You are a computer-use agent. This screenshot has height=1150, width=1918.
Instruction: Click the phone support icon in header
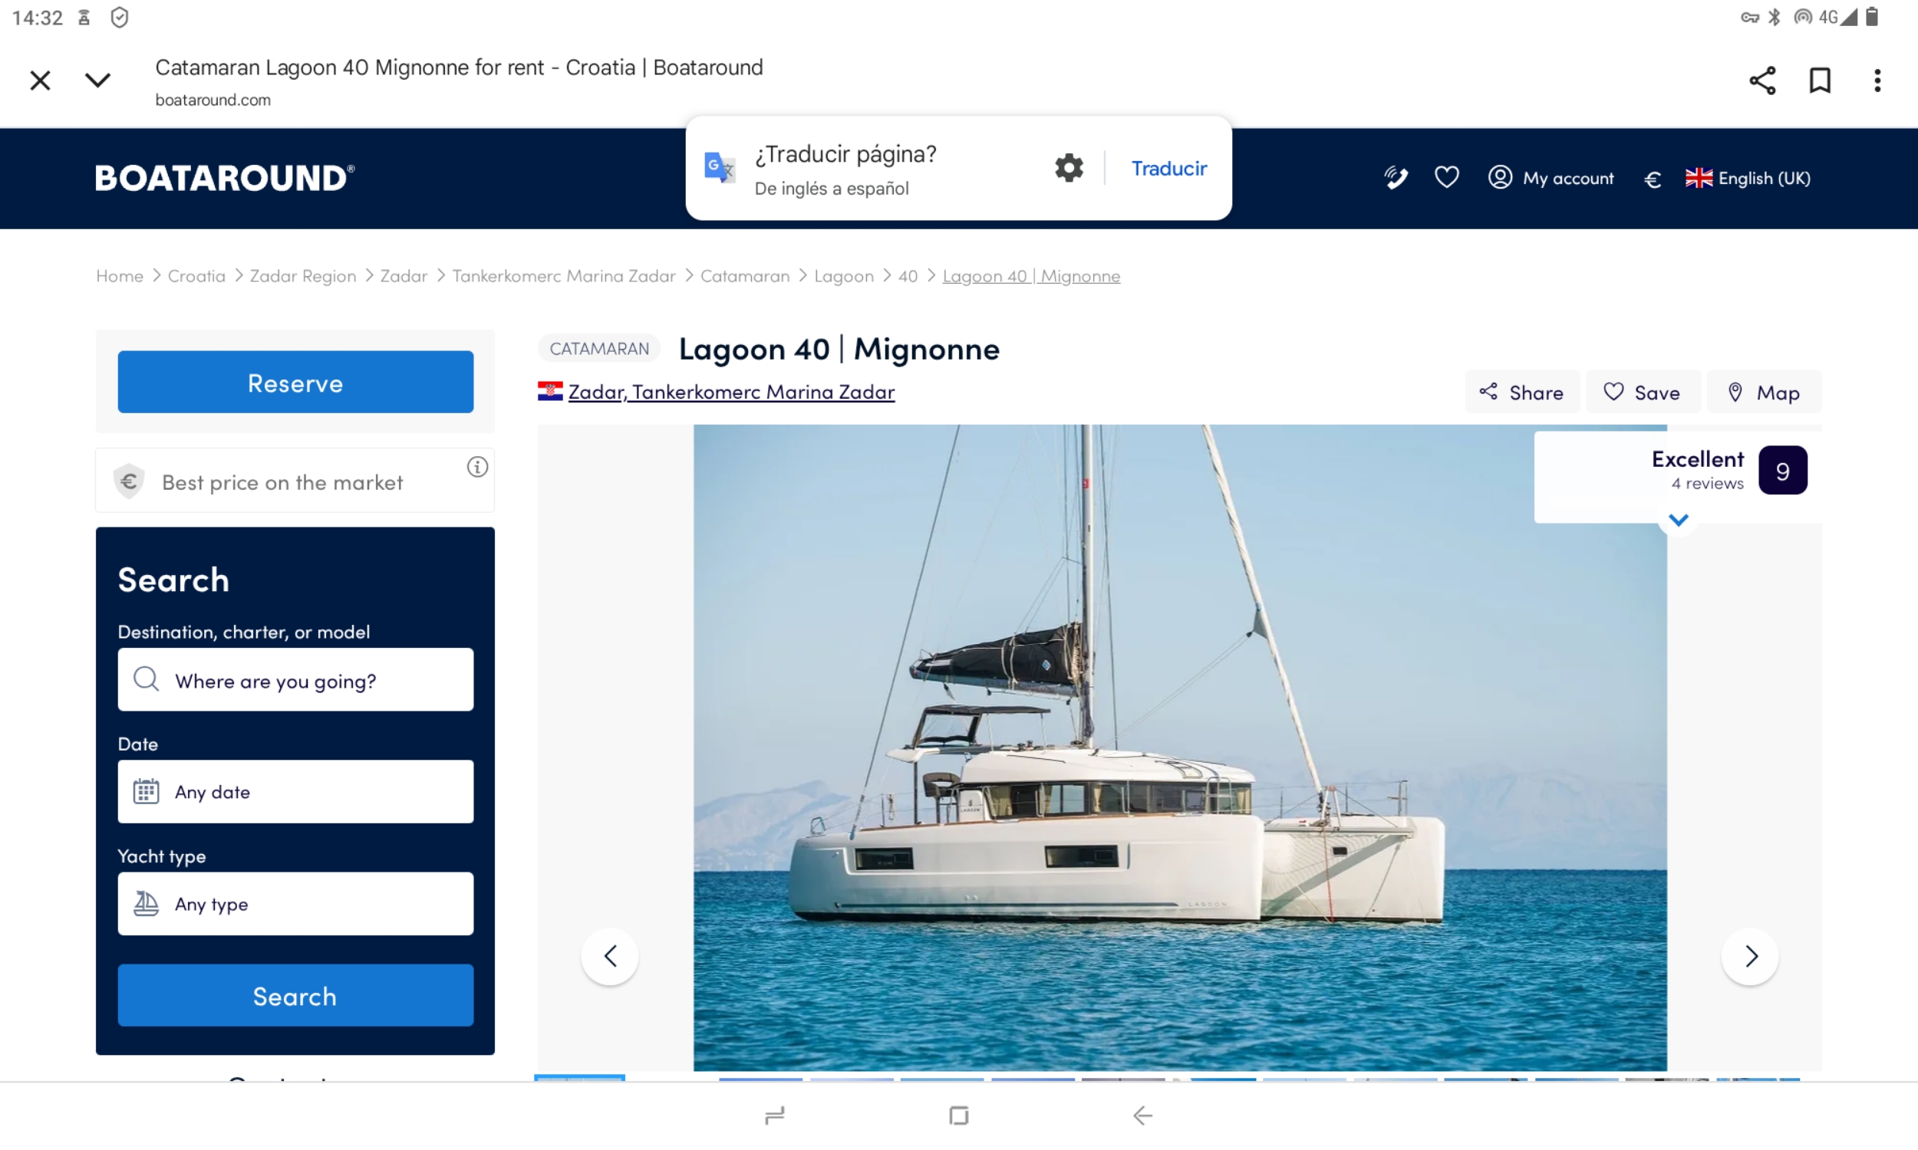1396,178
